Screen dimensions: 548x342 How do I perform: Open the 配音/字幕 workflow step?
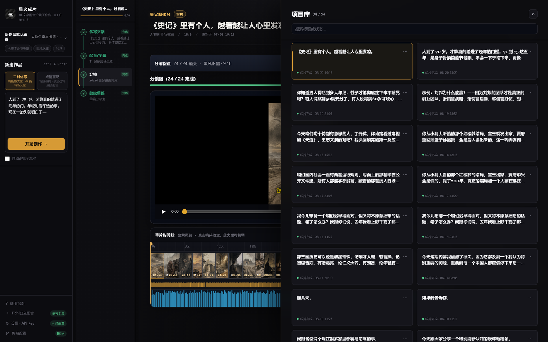[x=105, y=58]
